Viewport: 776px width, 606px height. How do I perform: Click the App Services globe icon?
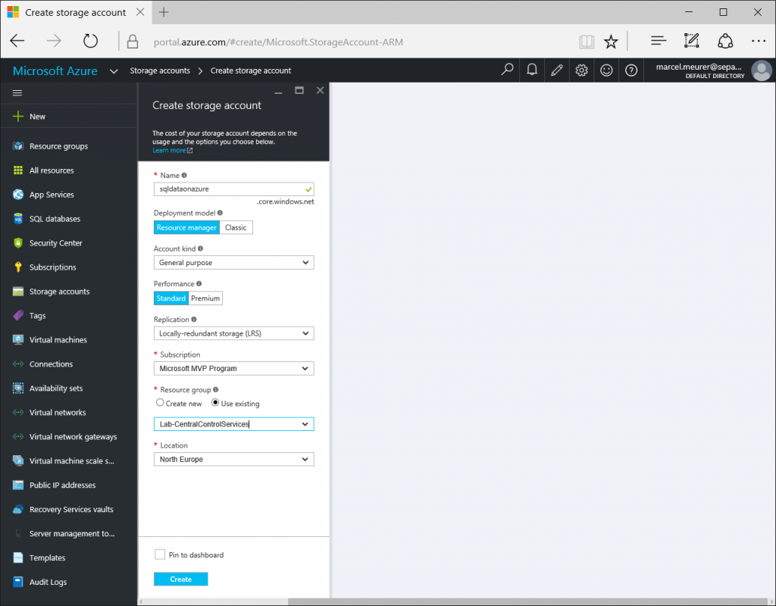click(18, 195)
